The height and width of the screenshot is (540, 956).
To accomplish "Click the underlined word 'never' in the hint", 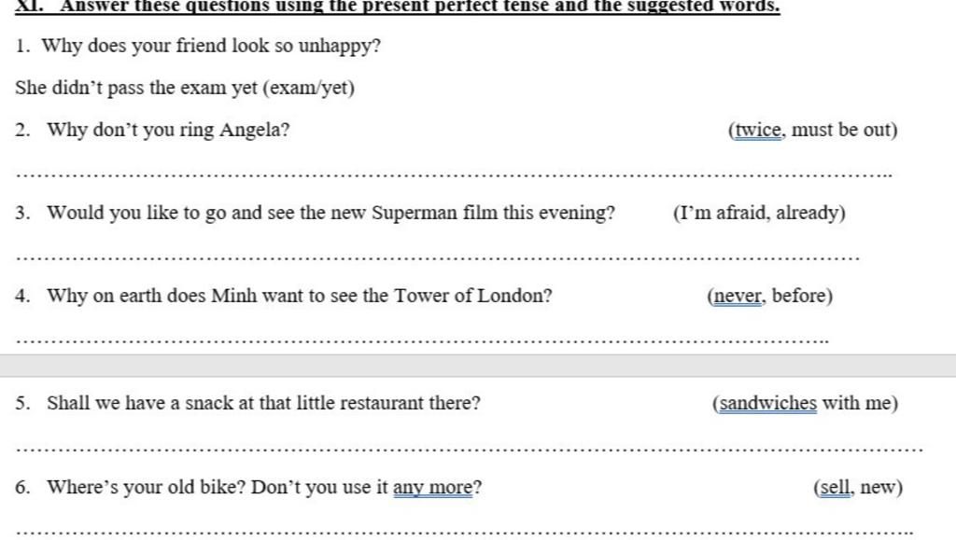I will coord(738,296).
